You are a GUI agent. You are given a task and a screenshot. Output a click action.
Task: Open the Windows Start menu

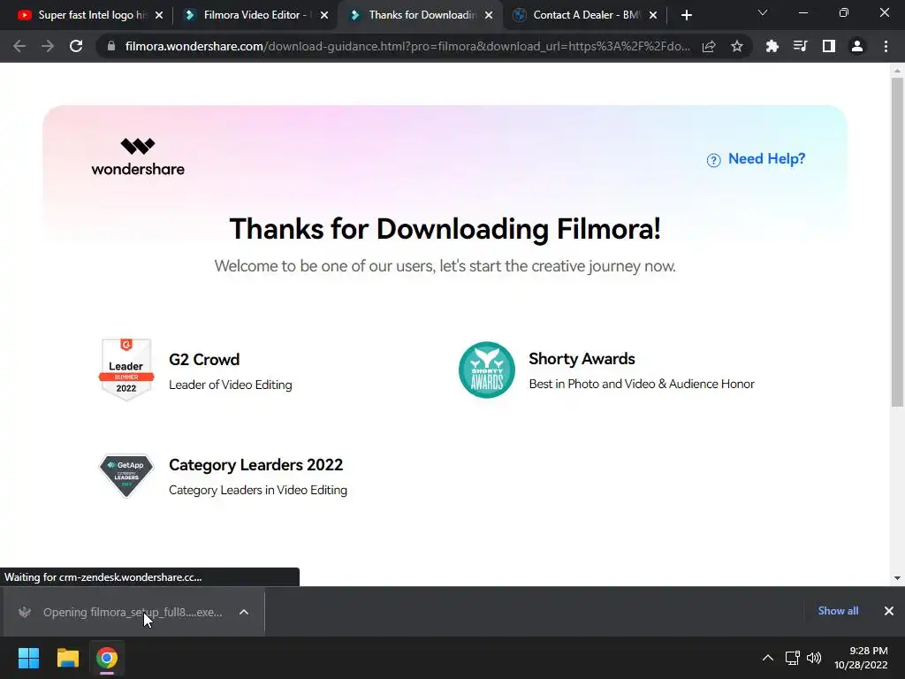[28, 658]
